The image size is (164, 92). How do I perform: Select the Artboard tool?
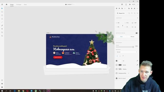point(2,32)
